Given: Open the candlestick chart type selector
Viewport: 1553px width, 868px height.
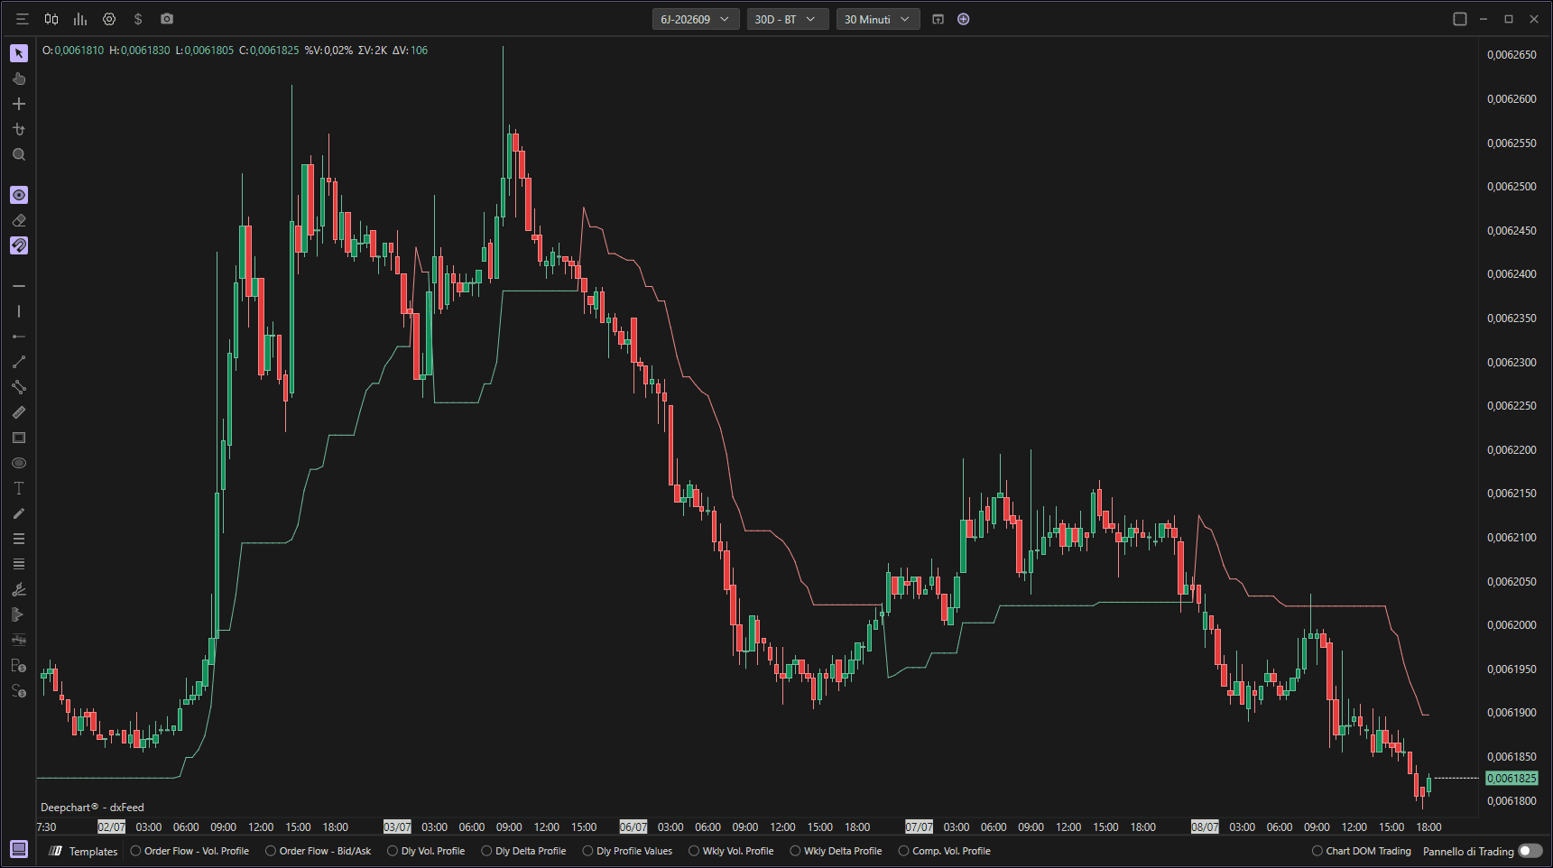Looking at the screenshot, I should (x=51, y=19).
